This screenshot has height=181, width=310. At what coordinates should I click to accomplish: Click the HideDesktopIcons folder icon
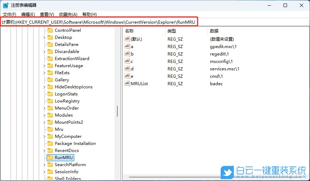tap(50, 87)
